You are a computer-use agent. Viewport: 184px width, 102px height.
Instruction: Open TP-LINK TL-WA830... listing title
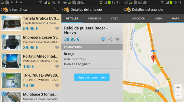tap(41, 75)
